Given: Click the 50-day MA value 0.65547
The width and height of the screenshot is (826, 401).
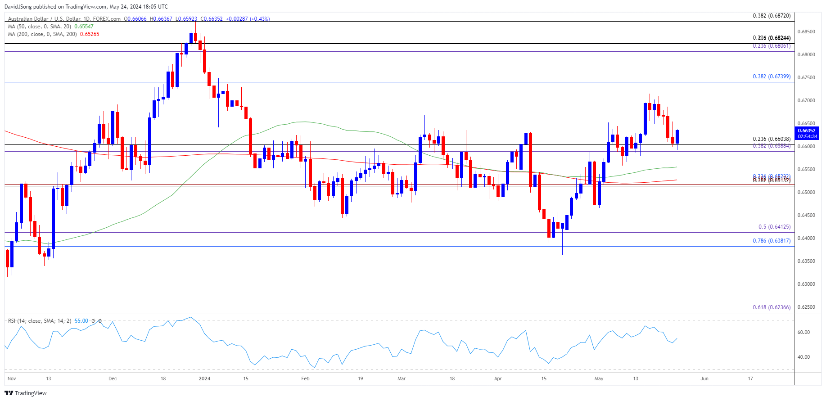Looking at the screenshot, I should click(84, 27).
